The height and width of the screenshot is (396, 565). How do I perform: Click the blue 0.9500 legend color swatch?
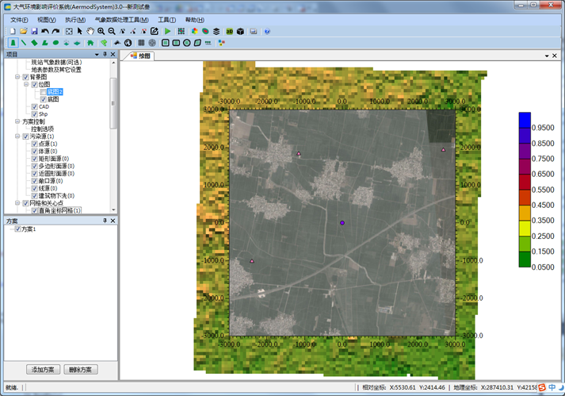(x=525, y=120)
